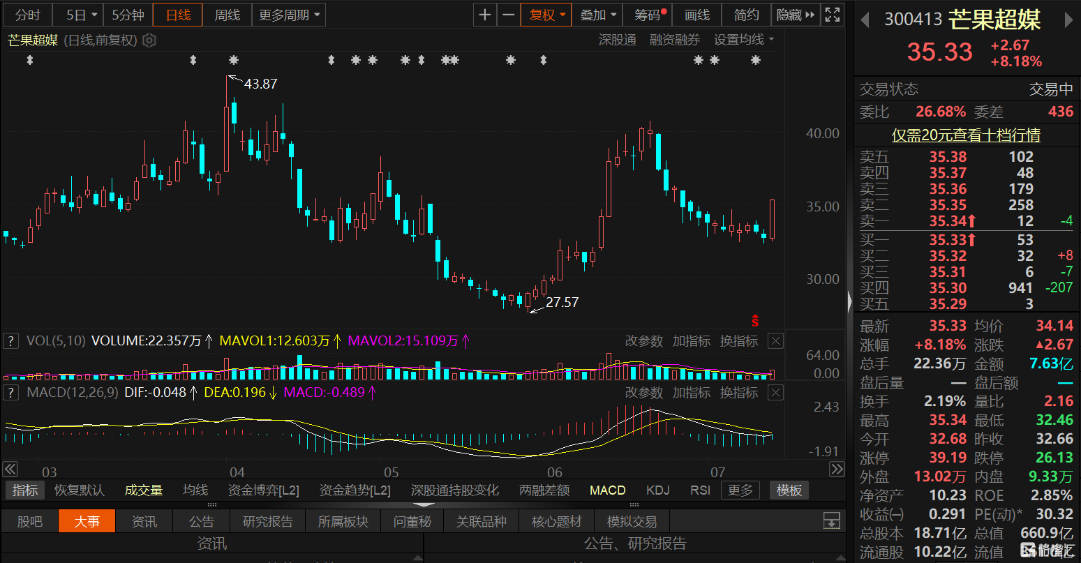Click the last event marker at chart right

[x=756, y=61]
